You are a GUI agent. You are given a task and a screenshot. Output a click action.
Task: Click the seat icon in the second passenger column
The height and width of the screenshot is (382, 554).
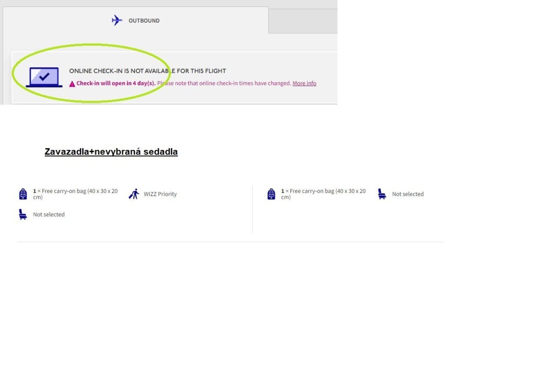tap(382, 194)
